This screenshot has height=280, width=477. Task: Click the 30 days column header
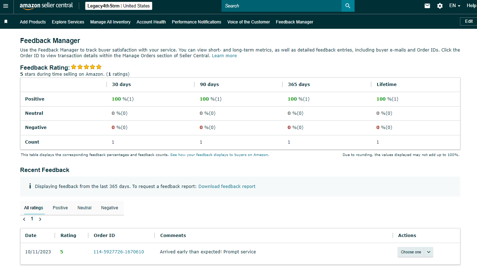click(x=121, y=85)
